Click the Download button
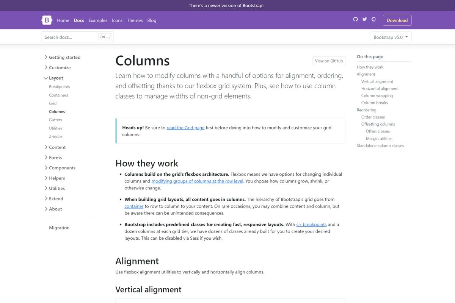 click(397, 20)
